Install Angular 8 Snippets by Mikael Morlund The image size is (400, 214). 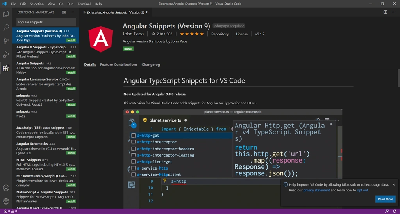click(71, 57)
